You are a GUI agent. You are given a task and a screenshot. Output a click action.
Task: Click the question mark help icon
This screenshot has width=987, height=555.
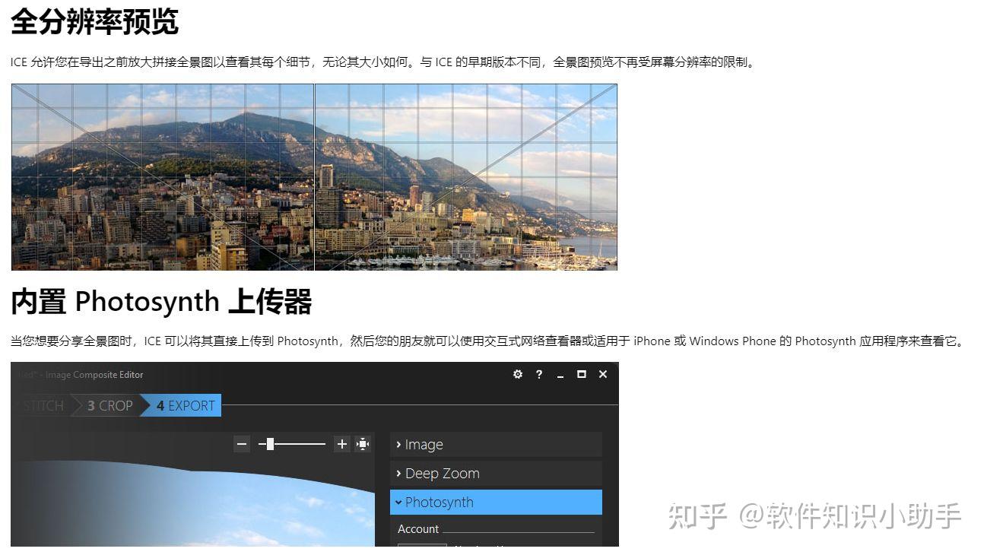pos(539,374)
